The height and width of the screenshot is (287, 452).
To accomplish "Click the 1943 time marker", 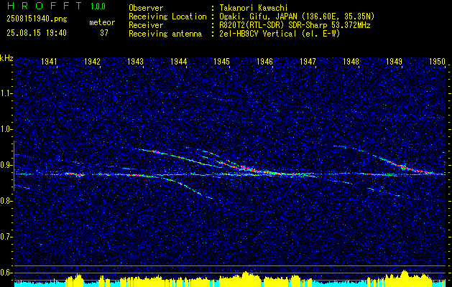I will (x=136, y=61).
